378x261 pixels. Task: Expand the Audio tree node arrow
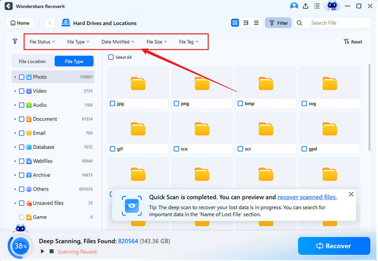tap(15, 105)
